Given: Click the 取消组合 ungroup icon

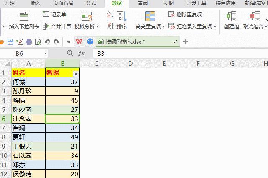Looking at the screenshot, I should (255, 16).
